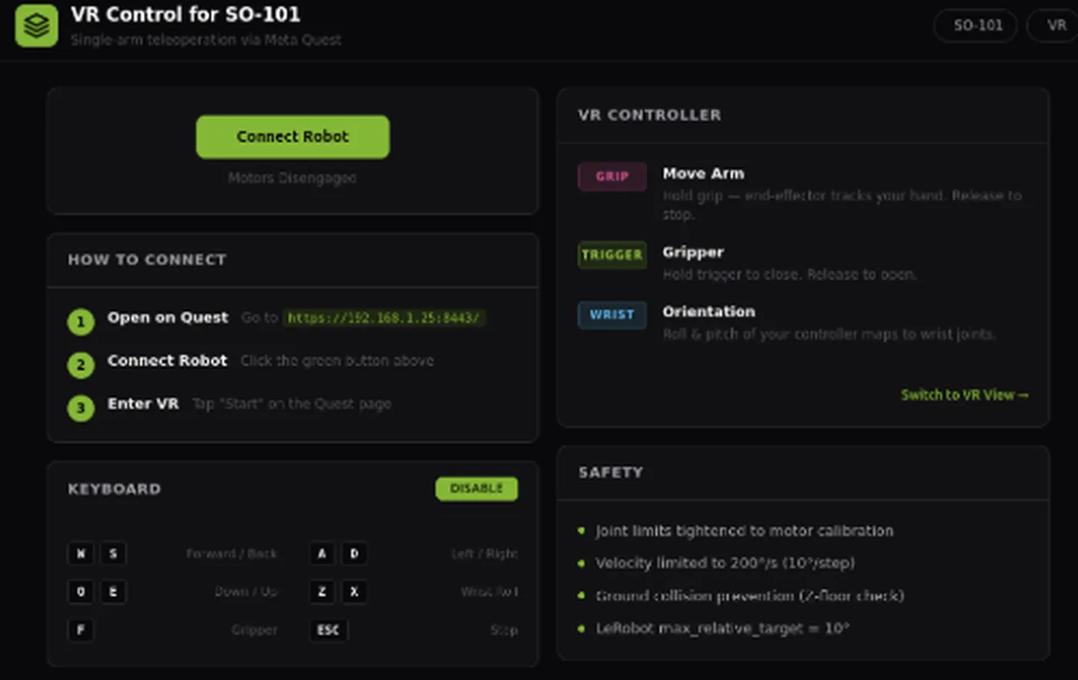Click the "Orientation" heading in VR Controller
Viewport: 1078px width, 680px height.
(709, 312)
